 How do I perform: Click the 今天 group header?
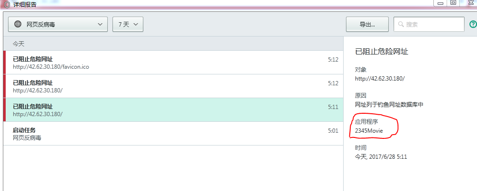(x=171, y=44)
